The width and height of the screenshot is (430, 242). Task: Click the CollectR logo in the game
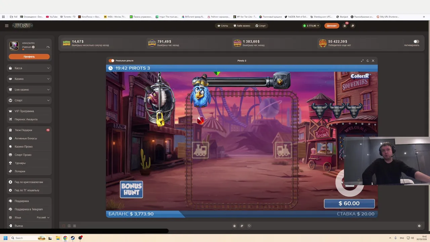(360, 76)
